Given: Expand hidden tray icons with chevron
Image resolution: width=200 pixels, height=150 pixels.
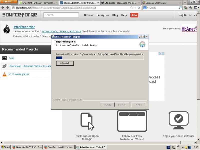Looking at the screenshot, I should pos(183,147).
